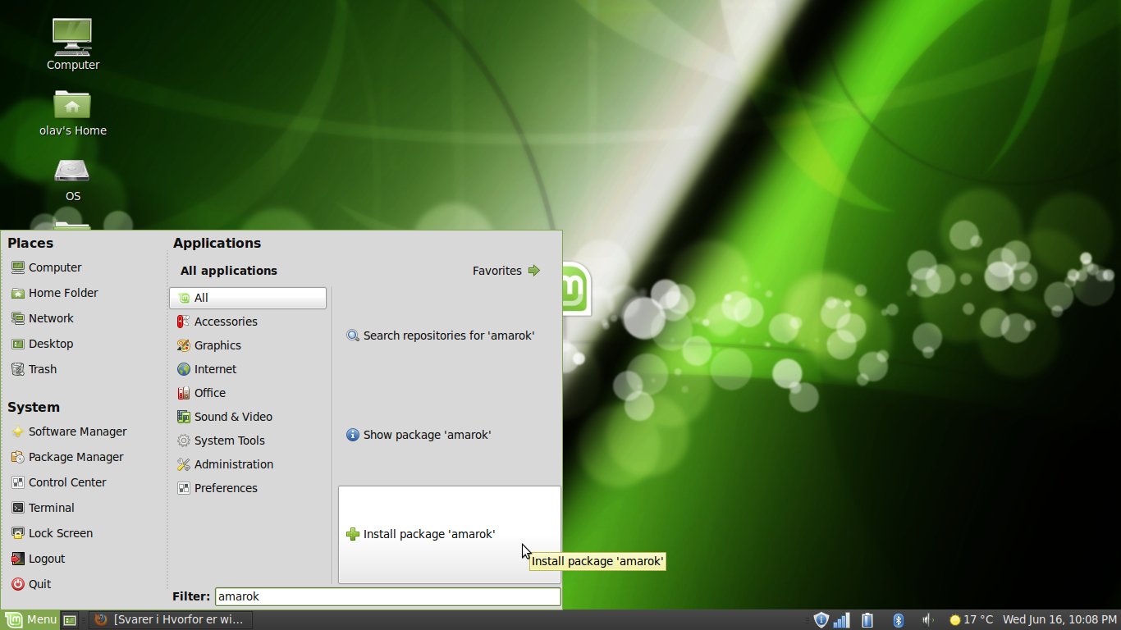This screenshot has height=630, width=1121.
Task: Click the volume speaker tray icon
Action: coord(927,620)
